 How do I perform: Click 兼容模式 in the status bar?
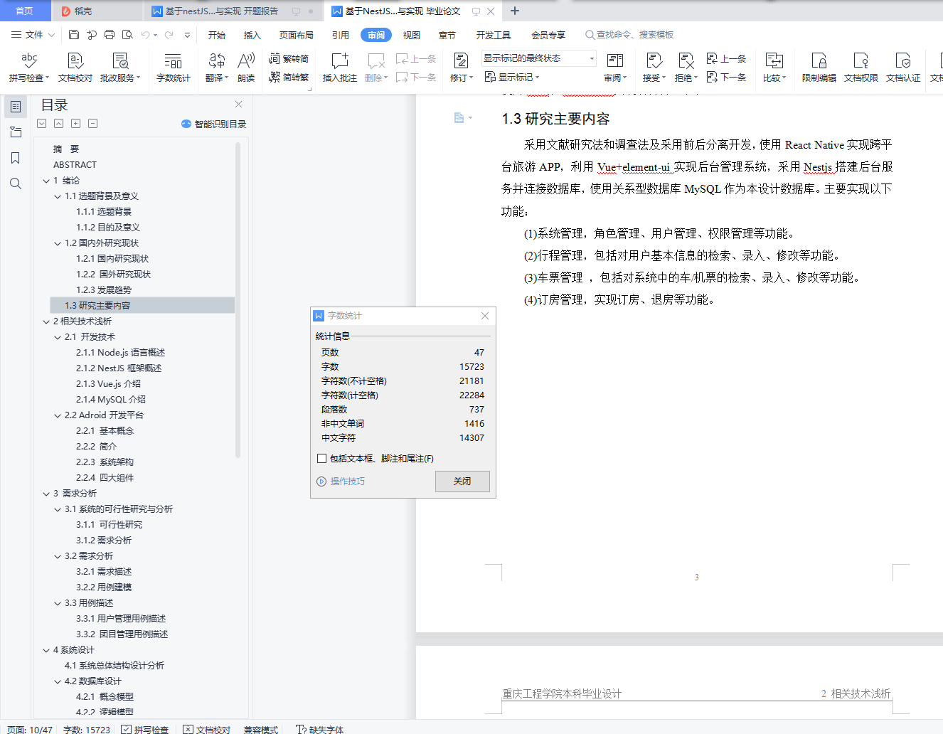click(x=261, y=729)
